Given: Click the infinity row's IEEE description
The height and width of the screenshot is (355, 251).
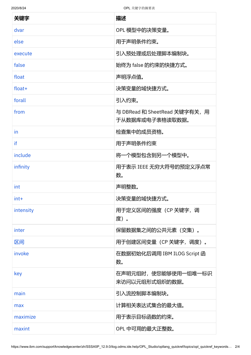Looking at the screenshot, I should point(163,171).
